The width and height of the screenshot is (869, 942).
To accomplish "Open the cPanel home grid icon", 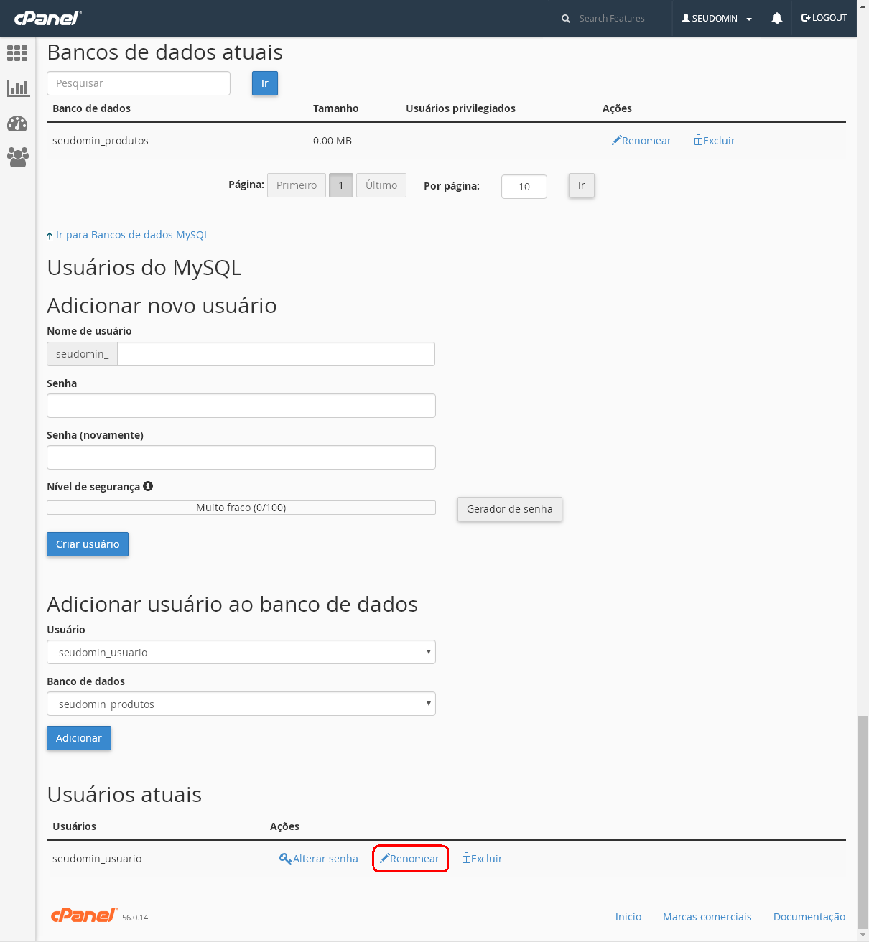I will pyautogui.click(x=17, y=53).
